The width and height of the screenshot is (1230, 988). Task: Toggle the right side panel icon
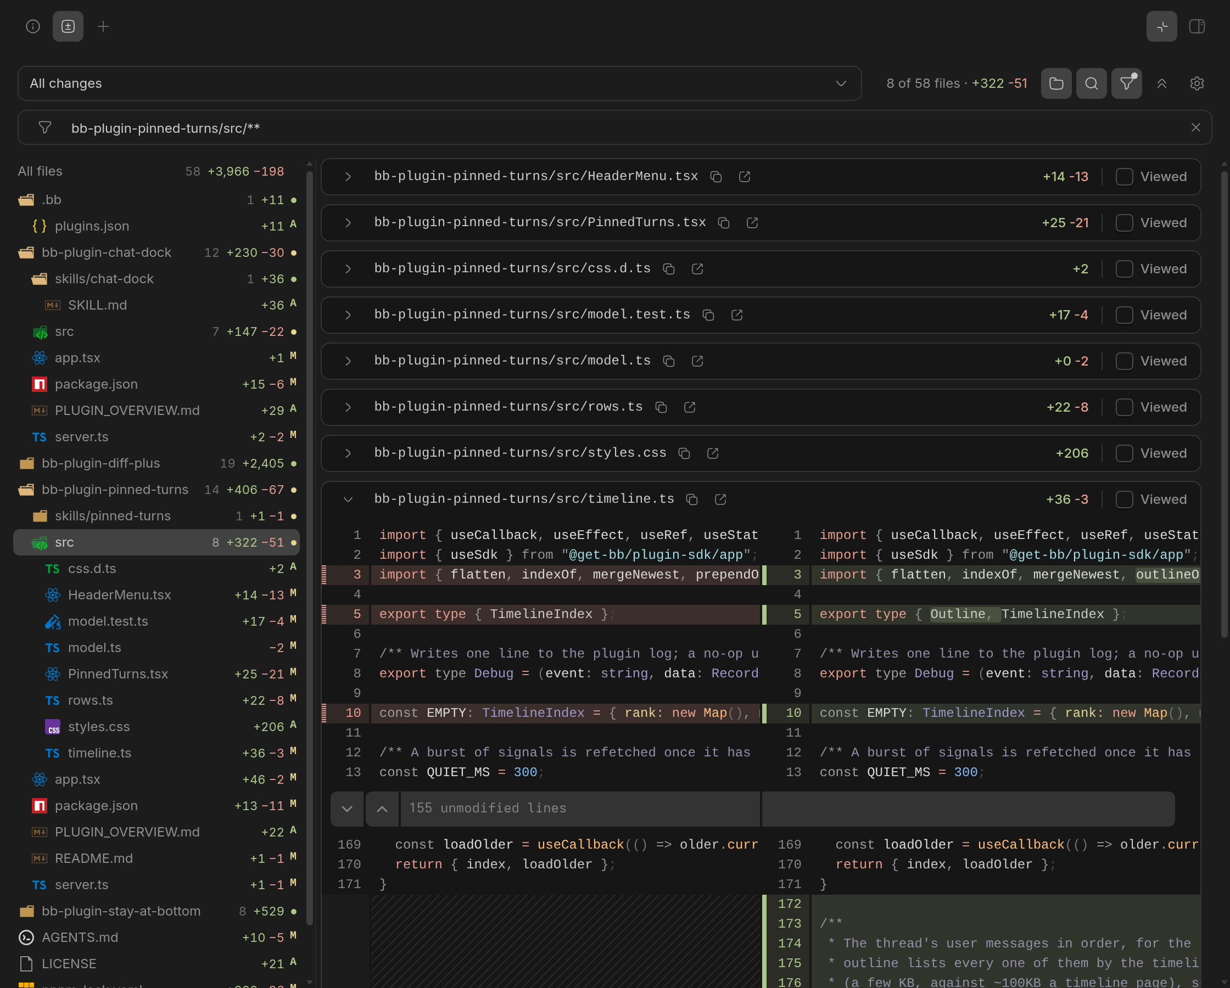[1197, 26]
